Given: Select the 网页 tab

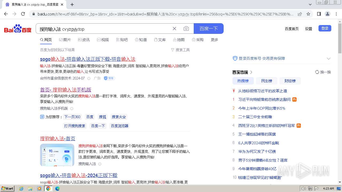Looking at the screenshot, I should (46, 40).
